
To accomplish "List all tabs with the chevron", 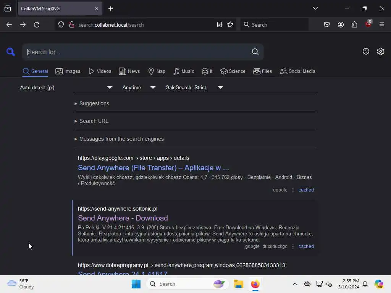I will [x=315, y=8].
